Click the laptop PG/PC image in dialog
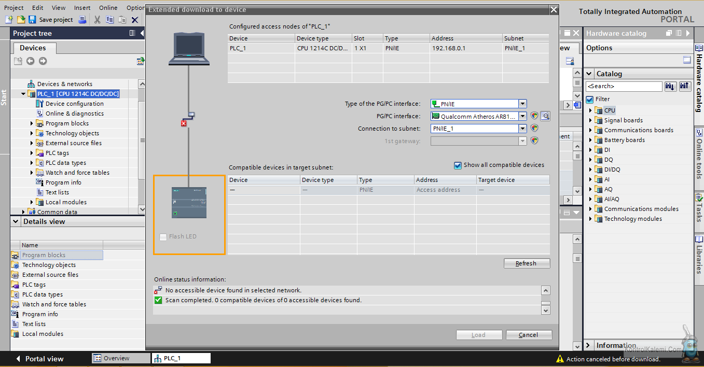The width and height of the screenshot is (704, 367). [189, 49]
